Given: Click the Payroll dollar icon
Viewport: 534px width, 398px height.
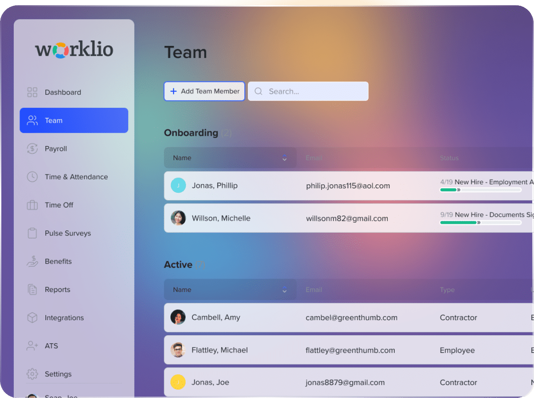Looking at the screenshot, I should click(32, 149).
